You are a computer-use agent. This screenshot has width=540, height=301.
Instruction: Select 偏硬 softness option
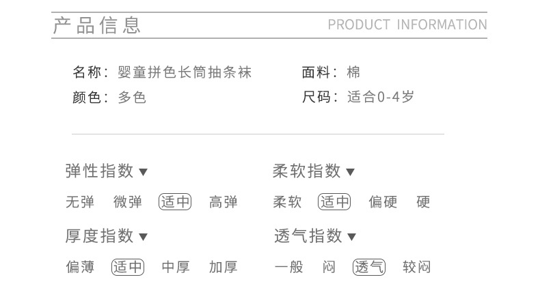coord(383,202)
